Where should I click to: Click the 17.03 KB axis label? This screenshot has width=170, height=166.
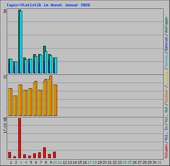(5, 125)
